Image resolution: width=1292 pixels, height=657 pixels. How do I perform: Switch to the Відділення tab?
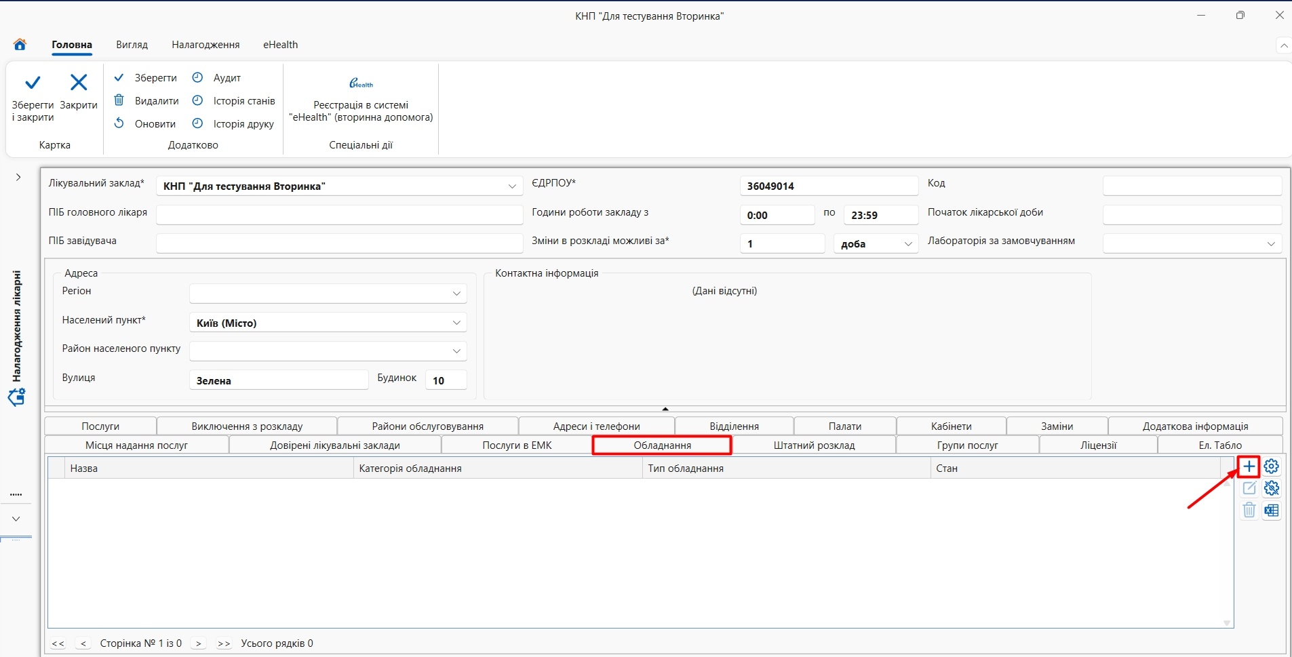pyautogui.click(x=734, y=426)
